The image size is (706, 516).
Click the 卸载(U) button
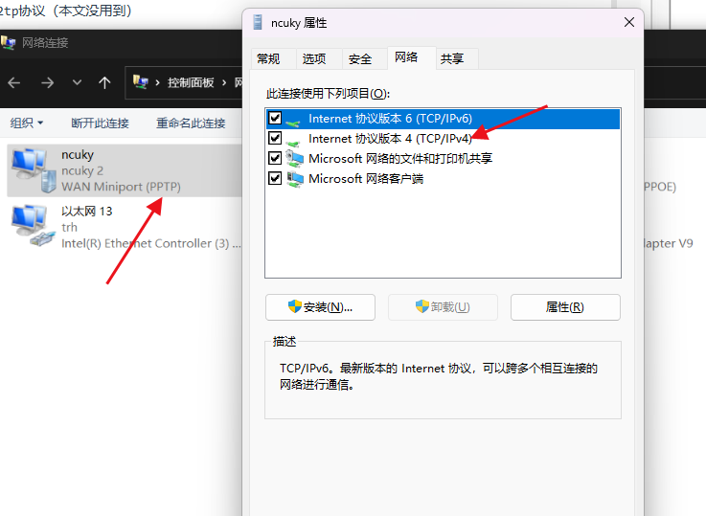(x=443, y=307)
